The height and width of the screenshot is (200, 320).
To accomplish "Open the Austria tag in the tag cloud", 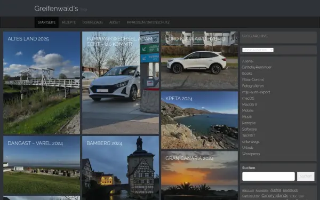I will pyautogui.click(x=276, y=190).
